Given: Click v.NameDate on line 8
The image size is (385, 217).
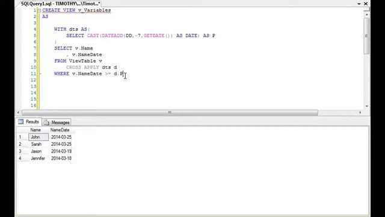Looking at the screenshot, I should tap(87, 55).
